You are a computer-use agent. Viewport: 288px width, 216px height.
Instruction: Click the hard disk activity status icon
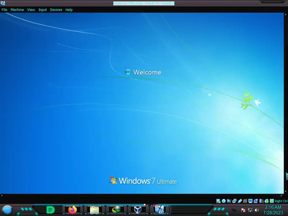click(218, 201)
